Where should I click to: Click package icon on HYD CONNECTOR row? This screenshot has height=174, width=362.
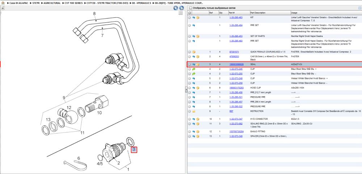click(198, 119)
